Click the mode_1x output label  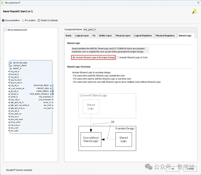(47, 103)
